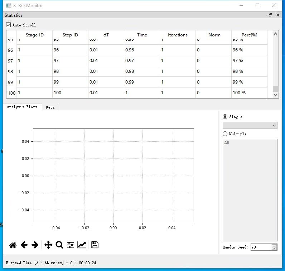Click the statistics table scrollbar thumb
Screen dimensions: 285x271
276,89
